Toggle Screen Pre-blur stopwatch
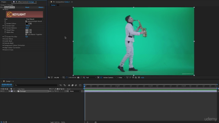 (5, 37)
